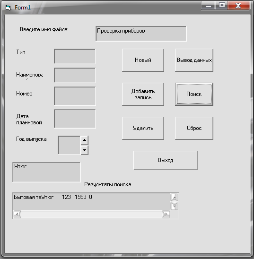Select the result row Бытовая теУтюг 123 1993
254x259 pixels.
[x=53, y=197]
